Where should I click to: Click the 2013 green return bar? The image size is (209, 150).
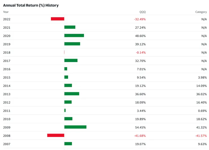(72, 94)
